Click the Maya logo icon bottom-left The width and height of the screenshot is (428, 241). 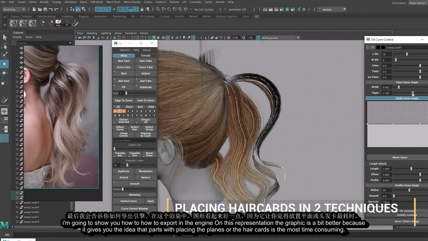4,225
